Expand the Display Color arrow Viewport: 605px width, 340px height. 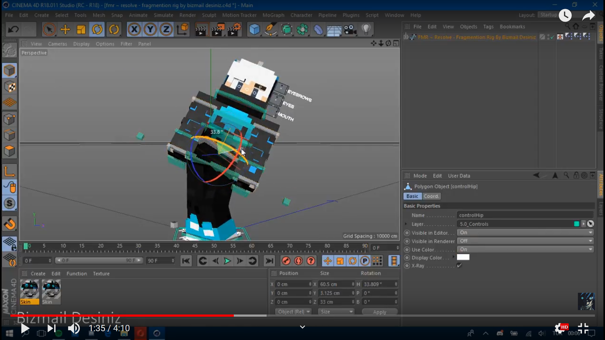point(454,257)
